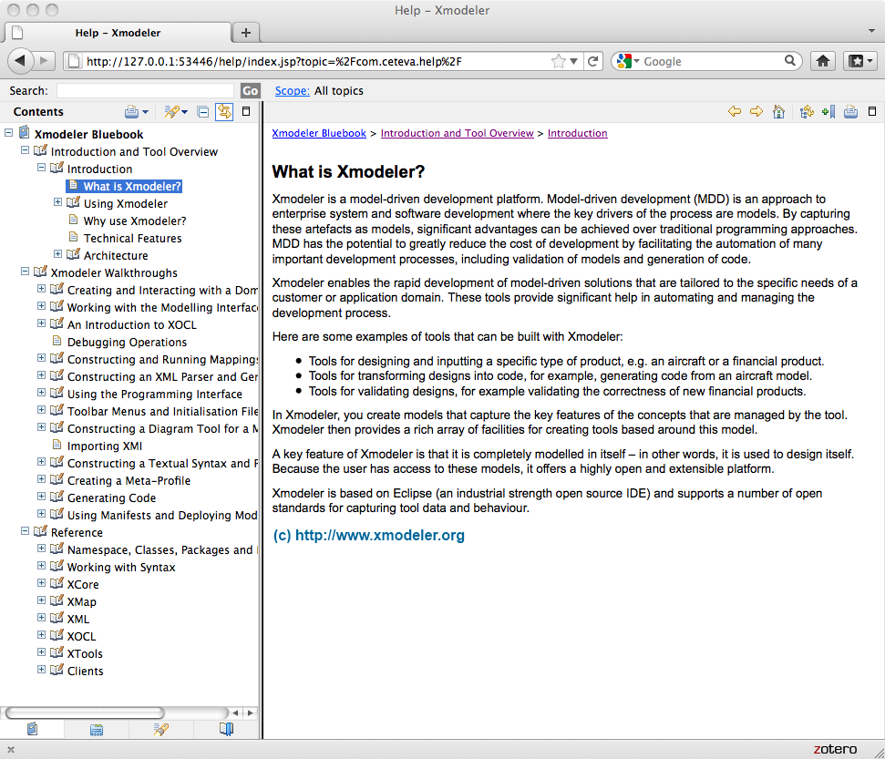
Task: Open the Scope link
Action: pos(292,91)
